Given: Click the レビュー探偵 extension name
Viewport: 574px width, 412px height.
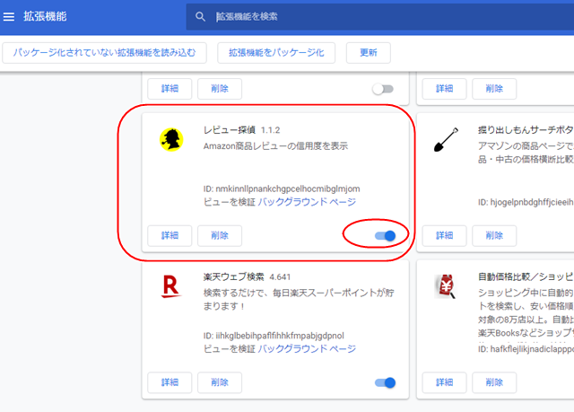Looking at the screenshot, I should pos(230,130).
